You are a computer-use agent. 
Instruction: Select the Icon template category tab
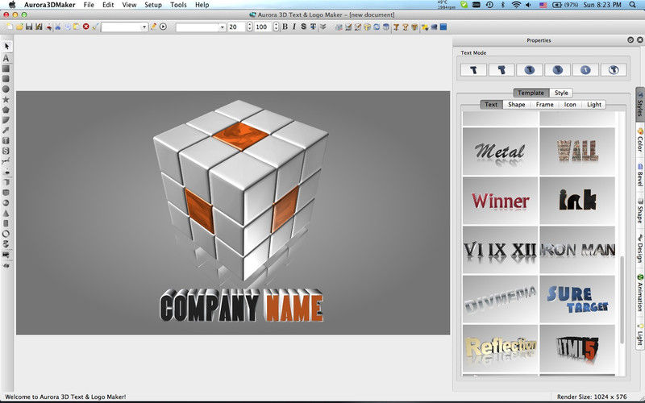(x=570, y=105)
